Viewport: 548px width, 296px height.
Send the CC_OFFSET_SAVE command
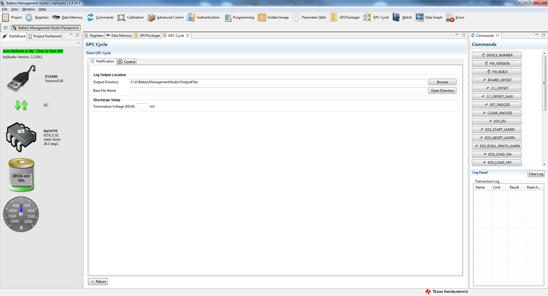pyautogui.click(x=496, y=96)
